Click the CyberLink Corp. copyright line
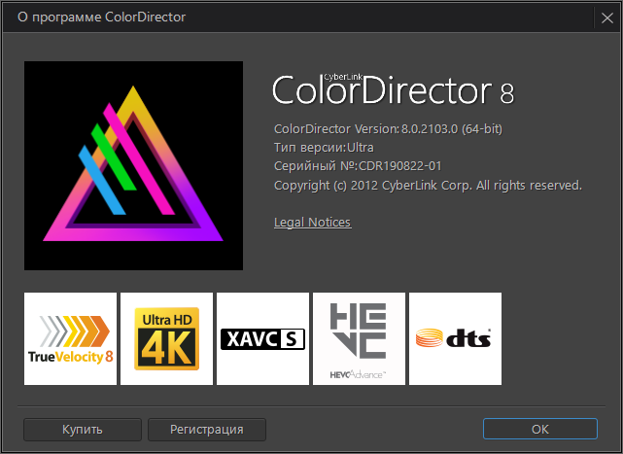 click(428, 185)
